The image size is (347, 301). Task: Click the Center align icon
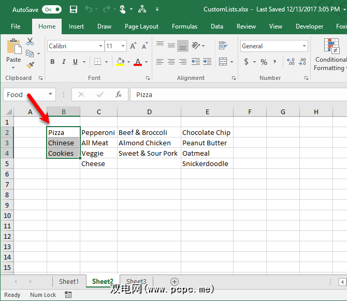171,62
